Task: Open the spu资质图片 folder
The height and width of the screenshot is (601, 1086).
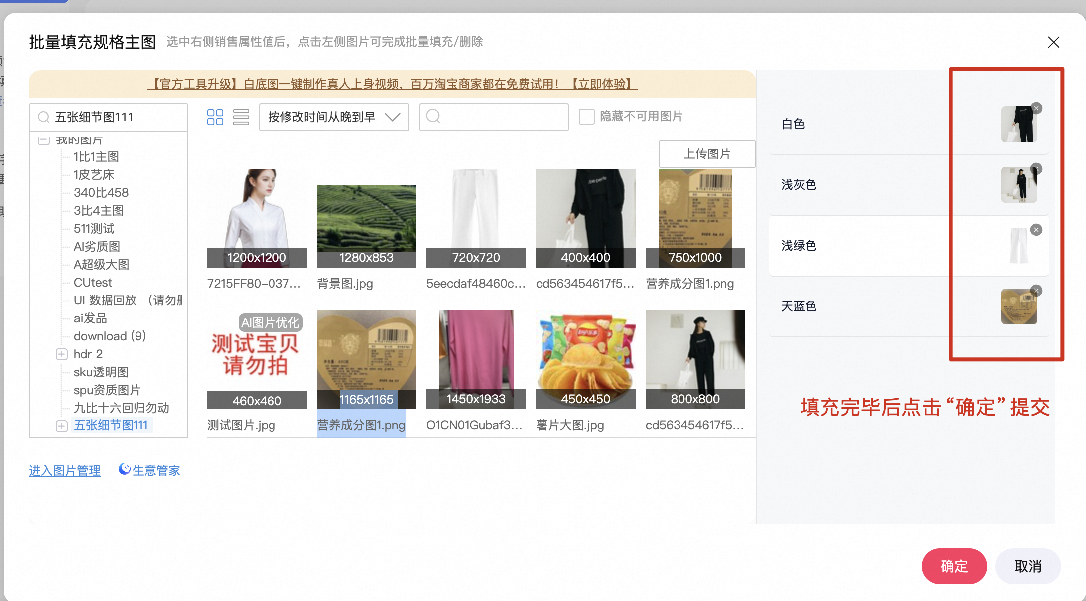Action: pyautogui.click(x=107, y=390)
